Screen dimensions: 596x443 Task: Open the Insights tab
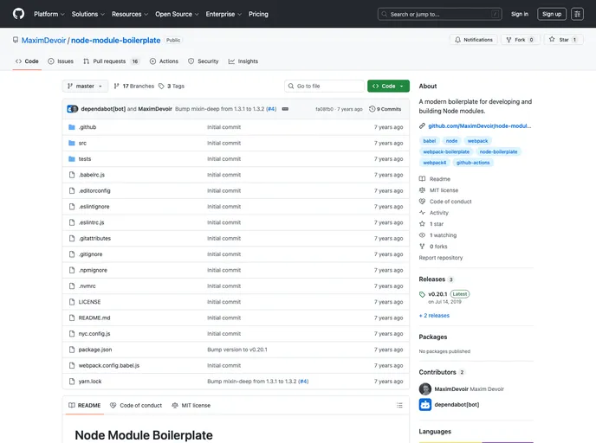(243, 61)
